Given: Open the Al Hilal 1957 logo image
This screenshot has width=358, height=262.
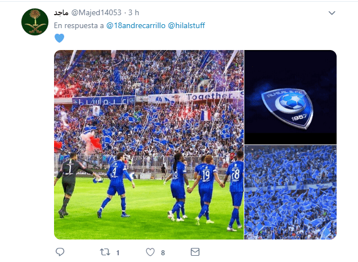Looking at the screenshot, I should coord(290,97).
